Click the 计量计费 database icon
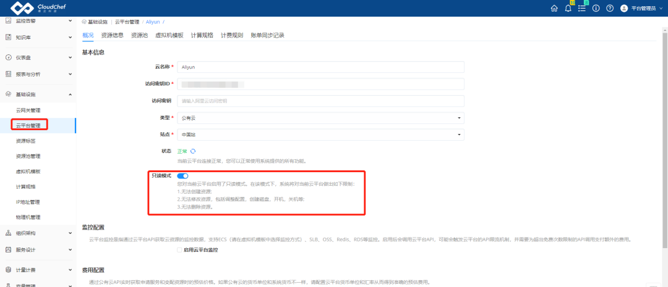 [8, 270]
